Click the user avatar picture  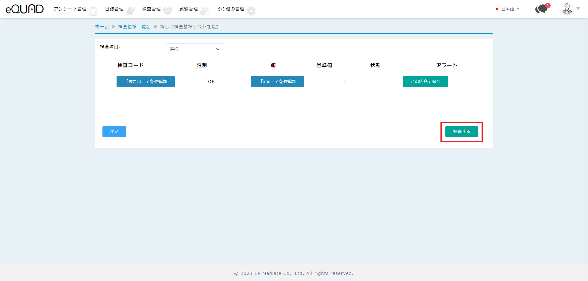point(567,9)
